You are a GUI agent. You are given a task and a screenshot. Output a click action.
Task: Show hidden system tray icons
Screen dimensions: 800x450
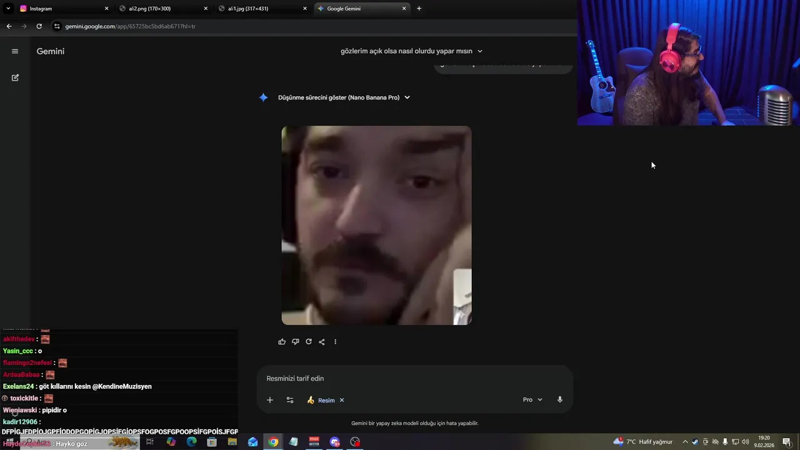685,442
